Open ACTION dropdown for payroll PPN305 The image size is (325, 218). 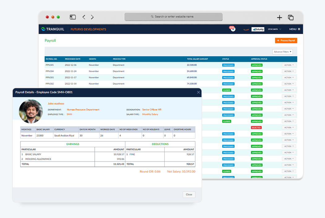tap(289, 65)
